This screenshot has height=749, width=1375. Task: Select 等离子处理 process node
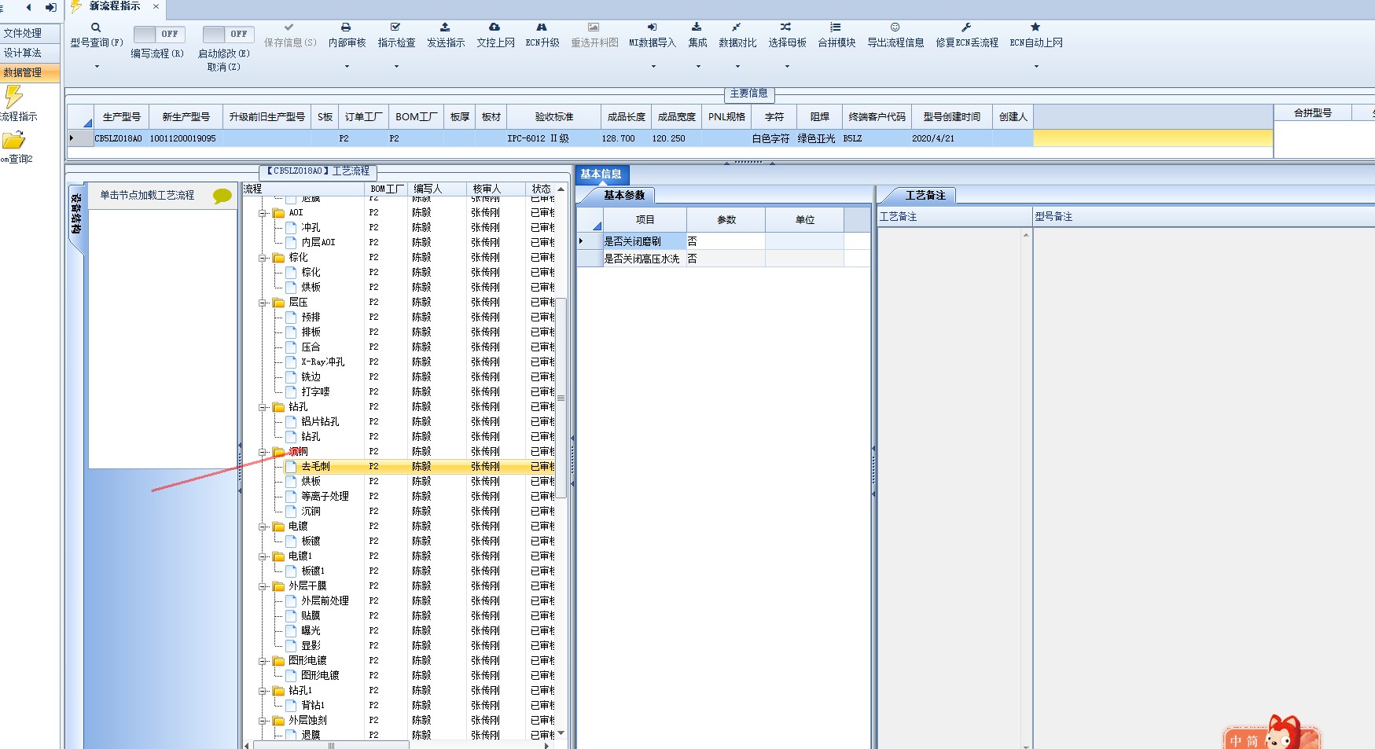(325, 497)
